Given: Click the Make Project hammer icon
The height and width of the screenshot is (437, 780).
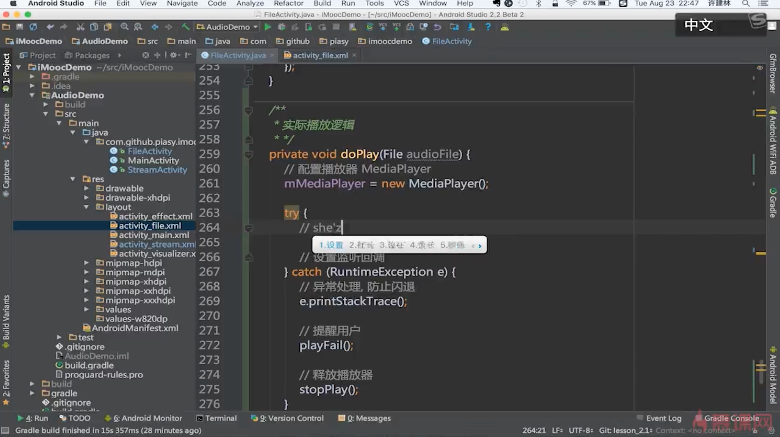Looking at the screenshot, I should coord(185,27).
